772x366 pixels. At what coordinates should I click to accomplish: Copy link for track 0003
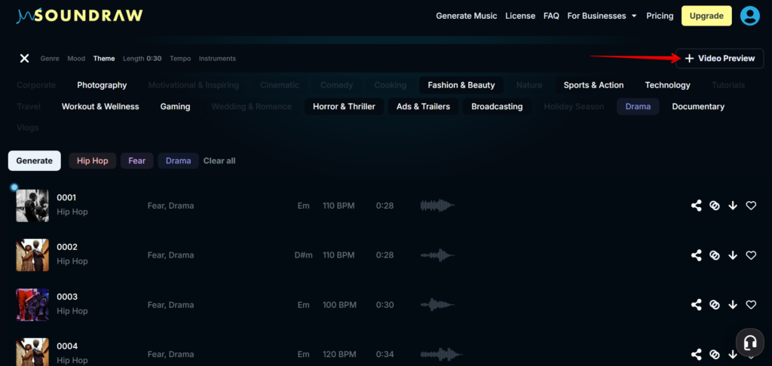[x=714, y=305]
